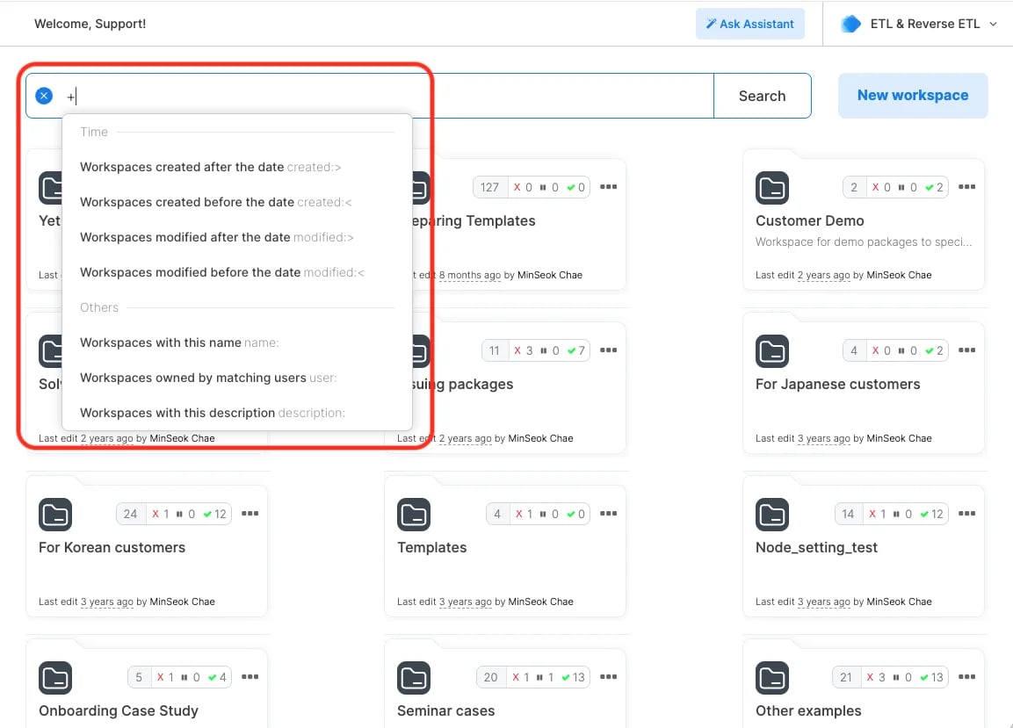The width and height of the screenshot is (1013, 728).
Task: Open the ETL & Reverse ETL dropdown
Action: point(920,24)
